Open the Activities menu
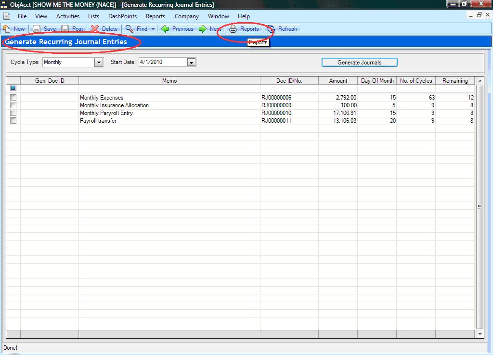The height and width of the screenshot is (355, 493). pyautogui.click(x=67, y=16)
